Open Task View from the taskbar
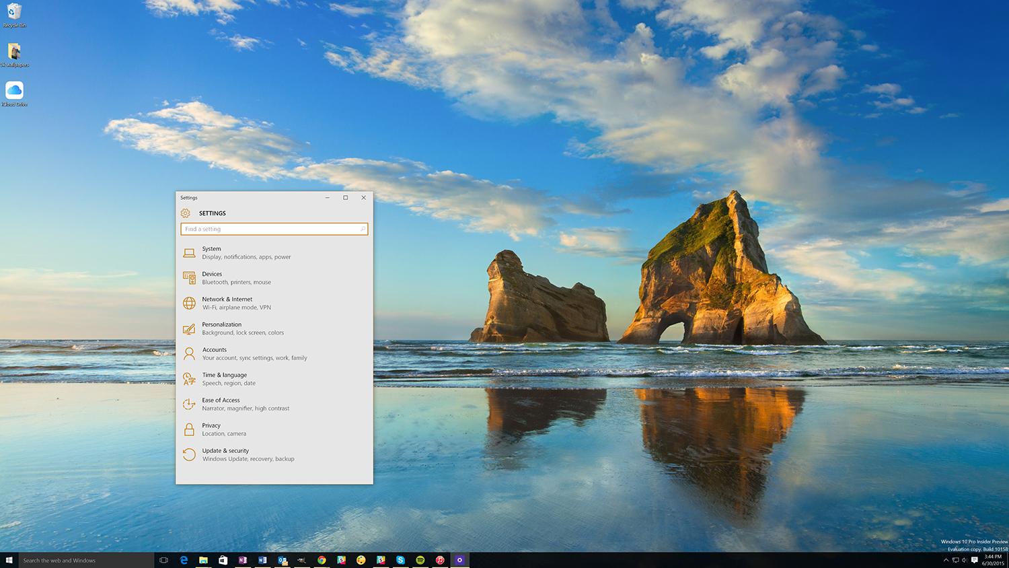Image resolution: width=1009 pixels, height=568 pixels. [x=163, y=560]
